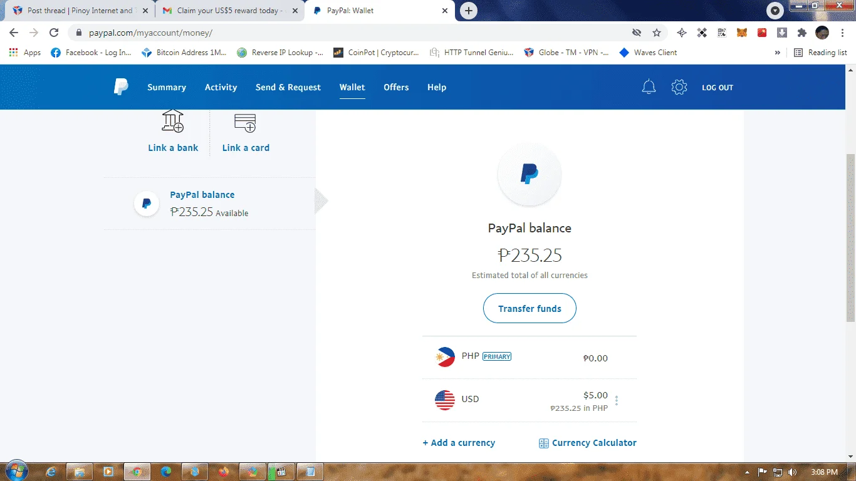Click the PayPal logo in the header
This screenshot has height=481, width=856.
(x=121, y=87)
